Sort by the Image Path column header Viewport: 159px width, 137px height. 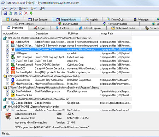click(x=116, y=34)
